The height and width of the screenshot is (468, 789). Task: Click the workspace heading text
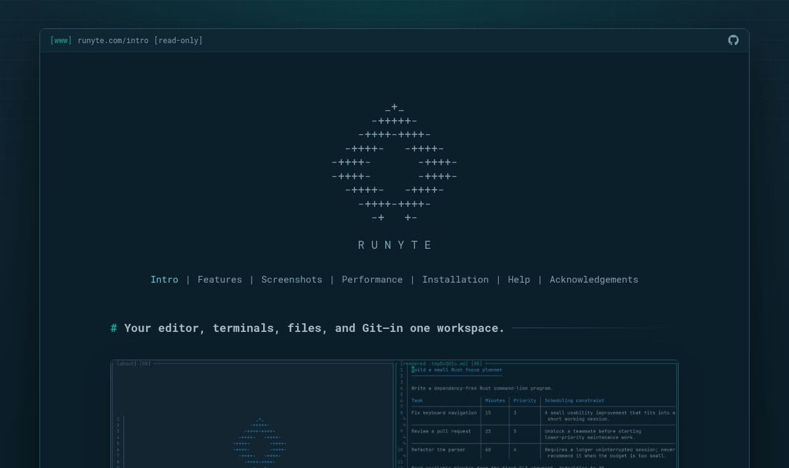click(x=314, y=328)
